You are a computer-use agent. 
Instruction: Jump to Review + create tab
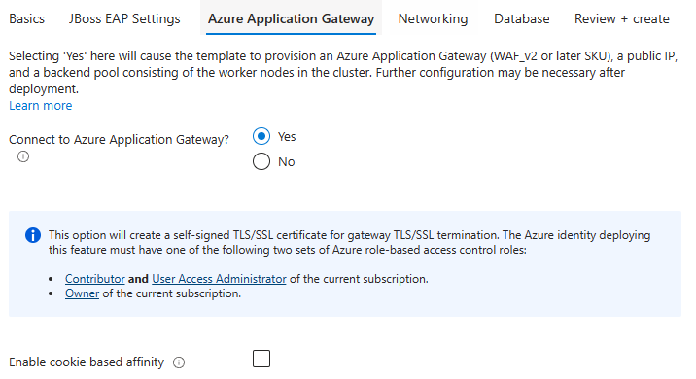tap(621, 19)
